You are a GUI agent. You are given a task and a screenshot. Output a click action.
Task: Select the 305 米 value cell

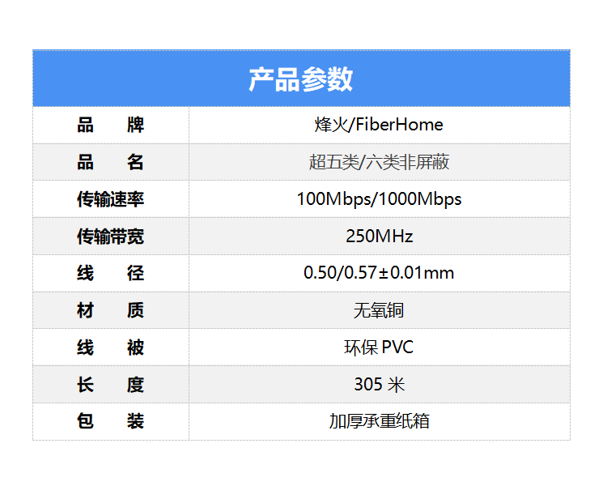[x=379, y=385]
